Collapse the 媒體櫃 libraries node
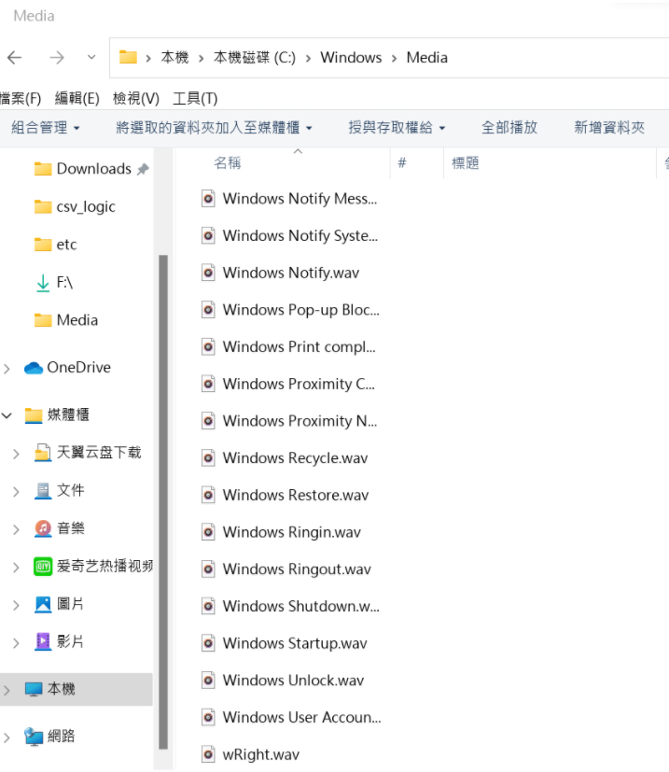 pyautogui.click(x=7, y=415)
